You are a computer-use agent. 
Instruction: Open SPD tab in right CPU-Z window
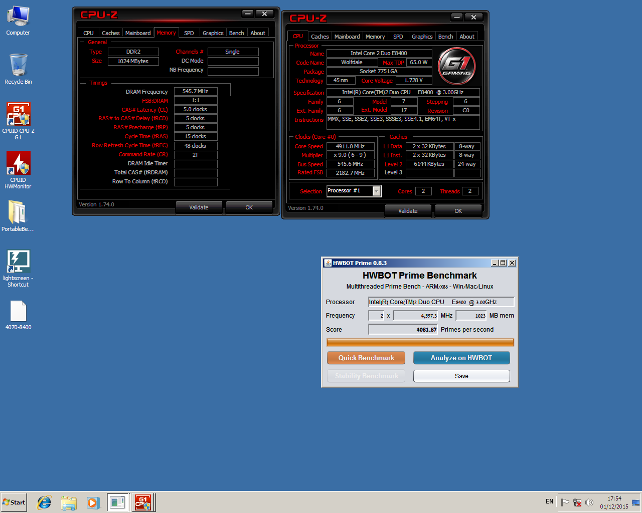pos(398,37)
